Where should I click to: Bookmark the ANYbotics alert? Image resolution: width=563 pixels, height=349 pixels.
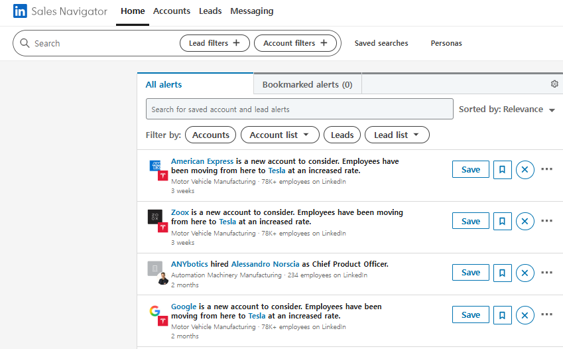(x=502, y=273)
